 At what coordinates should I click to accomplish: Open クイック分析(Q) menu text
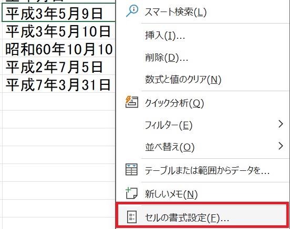pos(174,103)
